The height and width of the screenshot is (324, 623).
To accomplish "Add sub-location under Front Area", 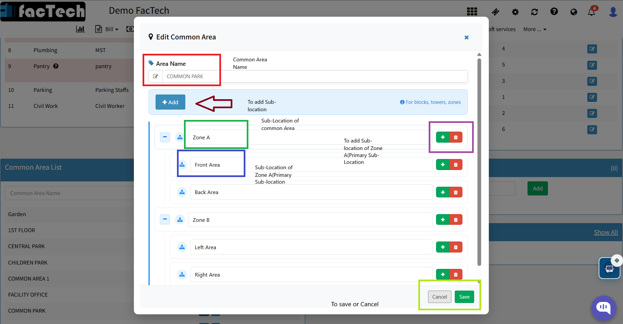I will point(443,165).
